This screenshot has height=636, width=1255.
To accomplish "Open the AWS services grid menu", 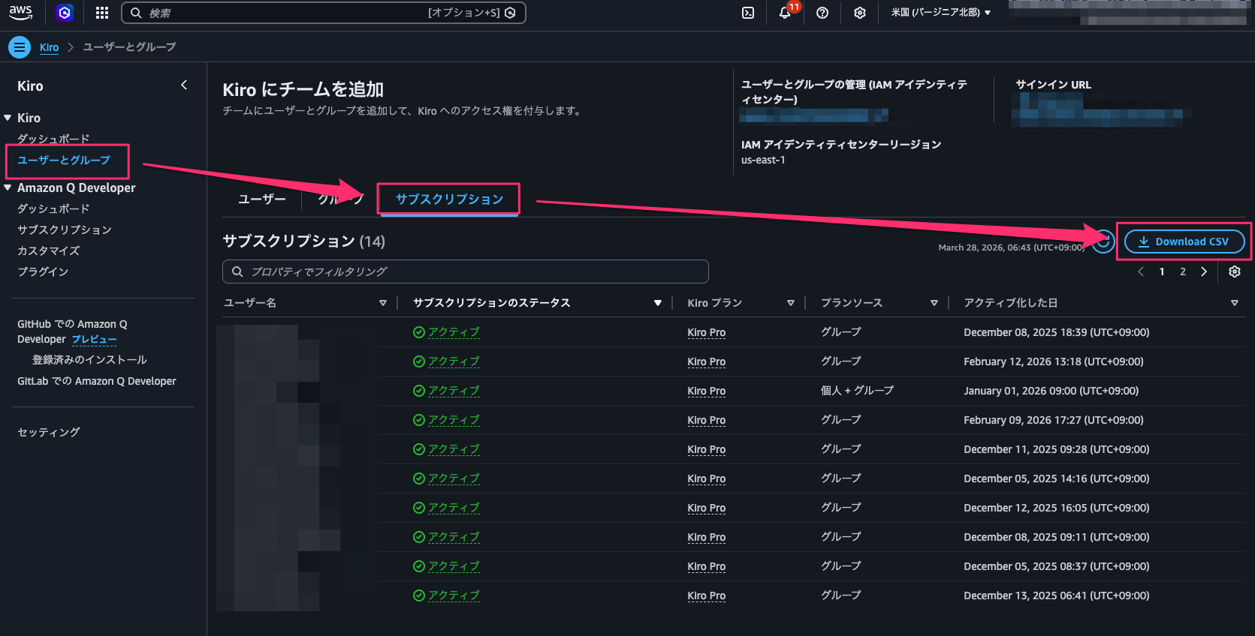I will [x=102, y=13].
